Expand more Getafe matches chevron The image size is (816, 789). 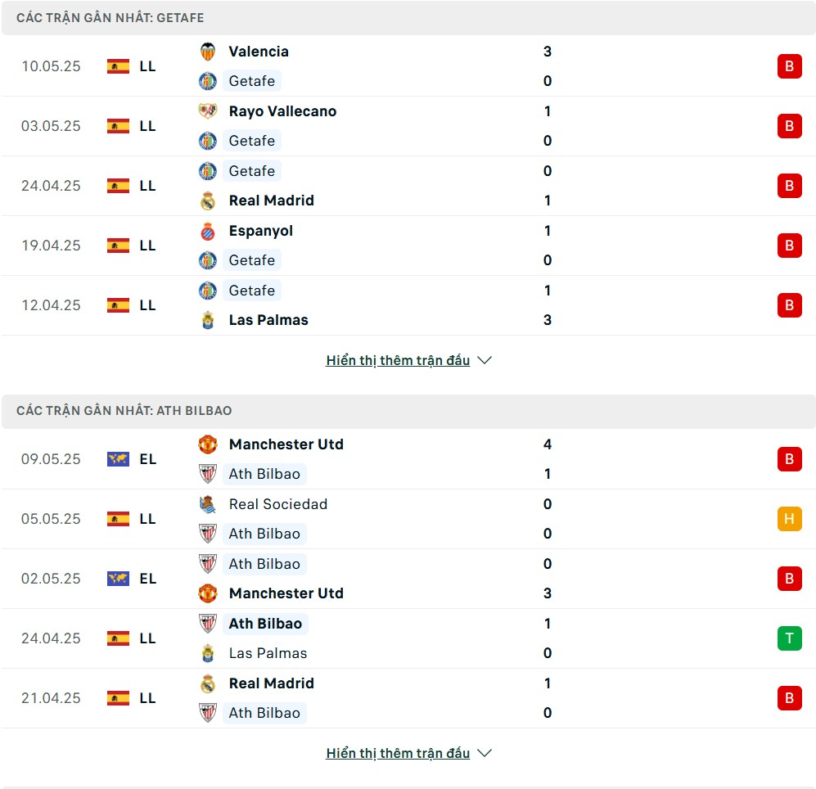pos(485,360)
